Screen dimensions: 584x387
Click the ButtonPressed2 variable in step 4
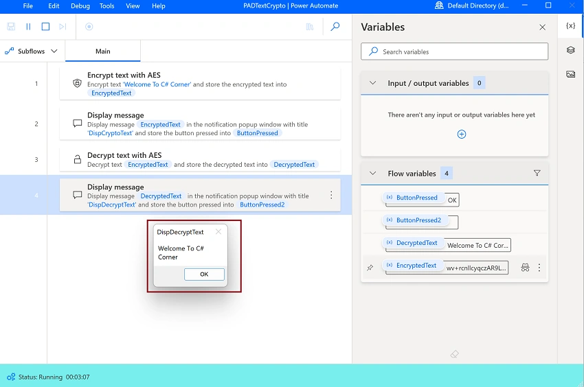[x=262, y=204]
